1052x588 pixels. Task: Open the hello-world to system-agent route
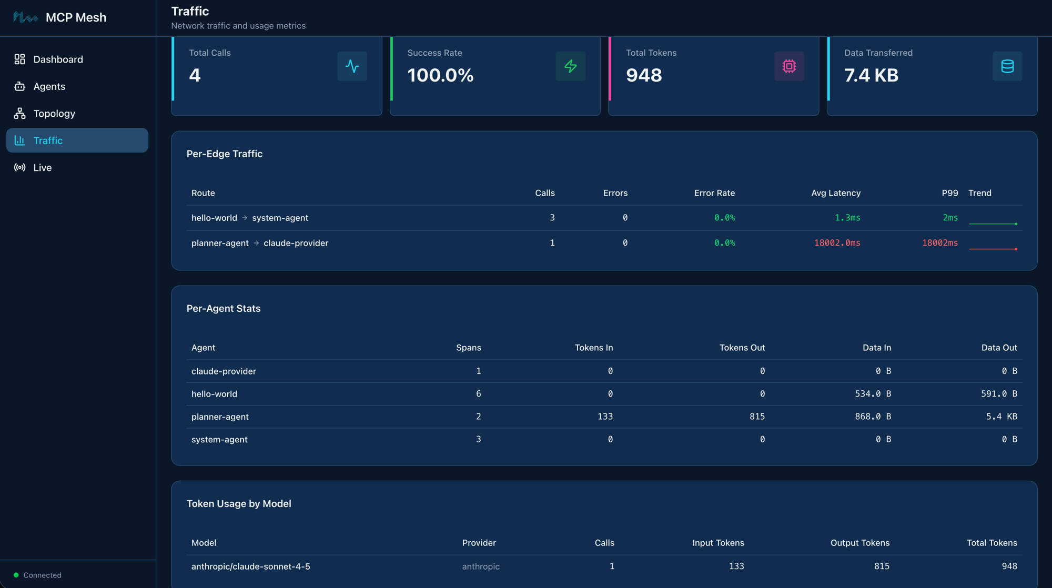[x=249, y=217]
